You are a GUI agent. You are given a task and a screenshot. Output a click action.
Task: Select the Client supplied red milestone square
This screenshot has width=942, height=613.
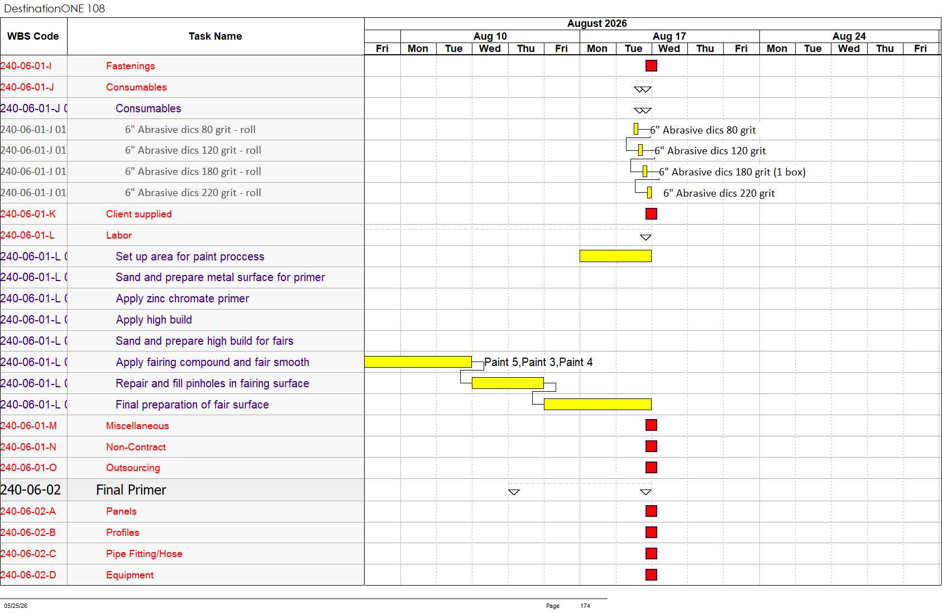pos(651,213)
